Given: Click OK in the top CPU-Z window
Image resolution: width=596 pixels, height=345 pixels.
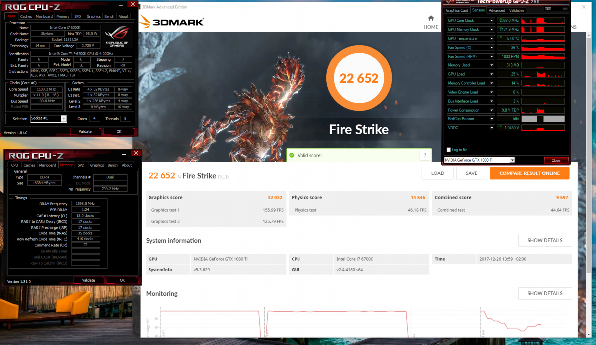Looking at the screenshot, I should (119, 132).
